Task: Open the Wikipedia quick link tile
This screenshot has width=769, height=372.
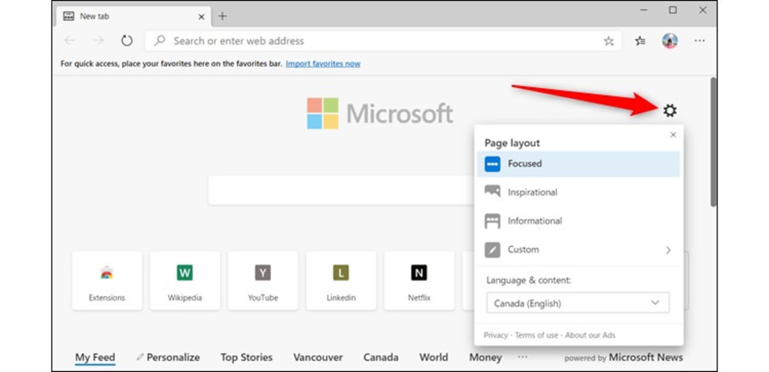Action: (x=185, y=281)
